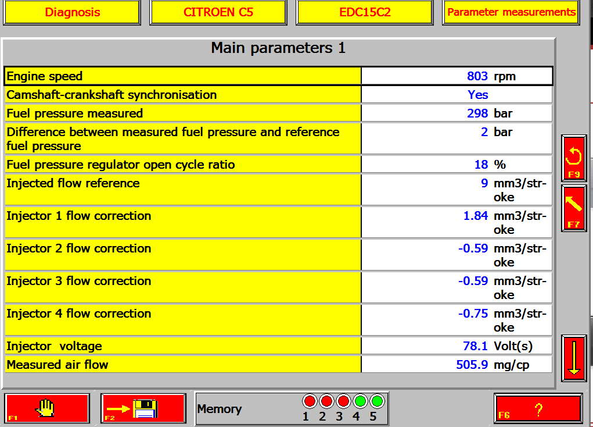Select green memory indicator 5

click(x=377, y=401)
